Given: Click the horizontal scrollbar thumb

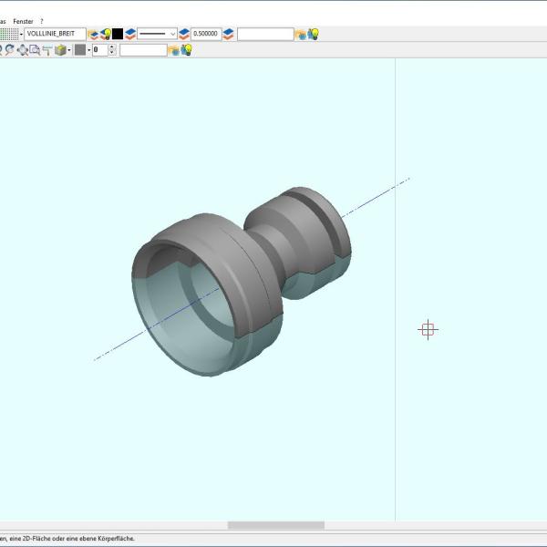Looking at the screenshot, I should (276, 525).
